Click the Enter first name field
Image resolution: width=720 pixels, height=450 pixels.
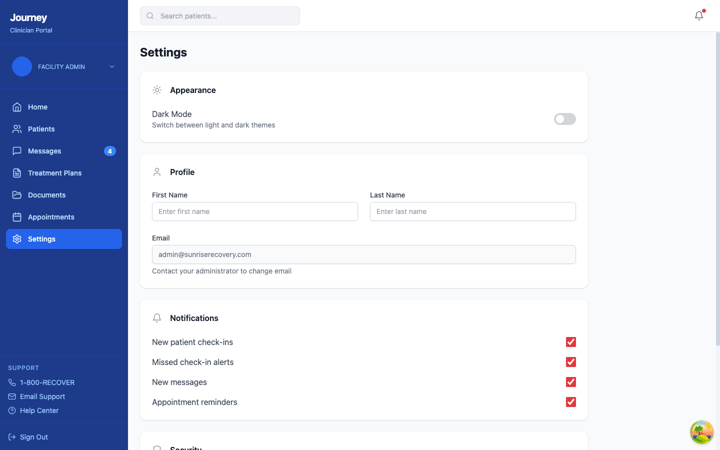254,211
